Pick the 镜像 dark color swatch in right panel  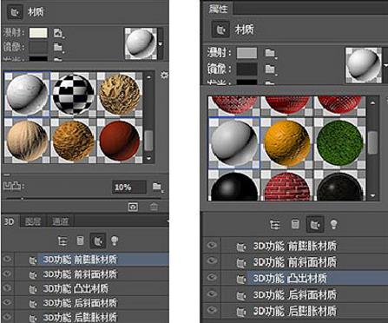coord(247,69)
